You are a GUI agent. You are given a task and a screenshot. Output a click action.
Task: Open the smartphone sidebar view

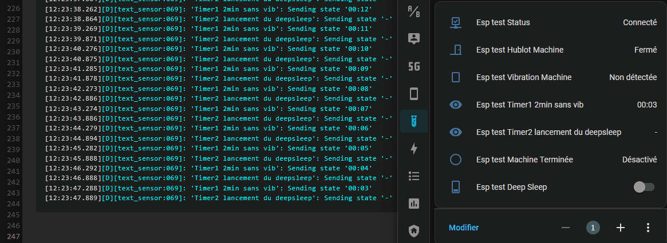tap(414, 94)
